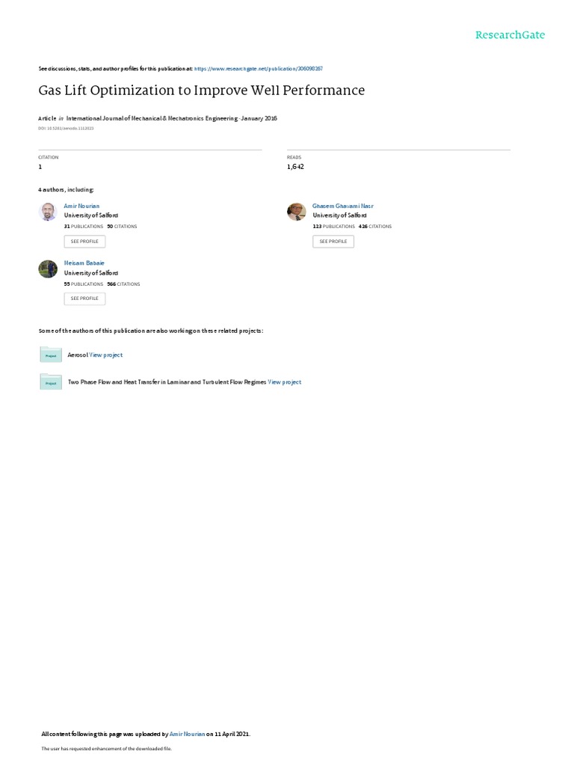This screenshot has height=766, width=574.
Task: Click the ResearchGate logo
Action: coord(510,35)
